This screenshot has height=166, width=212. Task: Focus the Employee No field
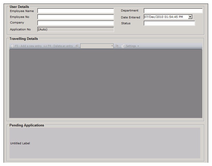tap(76, 17)
